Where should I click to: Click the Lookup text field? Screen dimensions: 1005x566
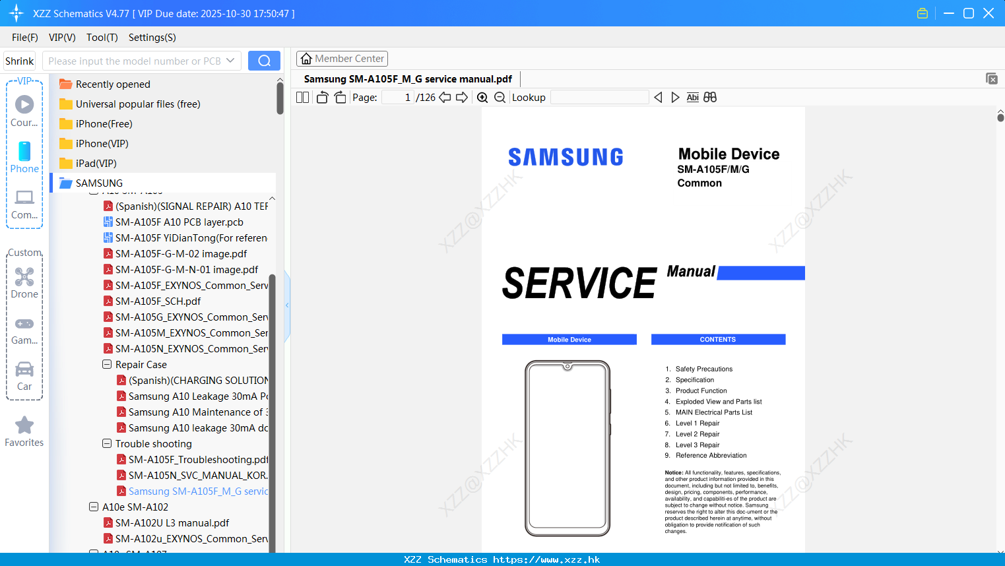click(599, 97)
